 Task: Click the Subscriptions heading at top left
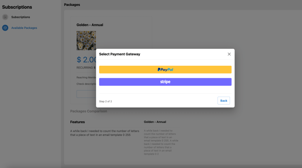click(17, 7)
